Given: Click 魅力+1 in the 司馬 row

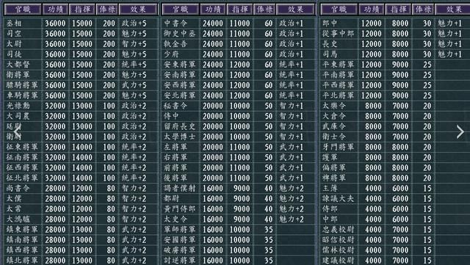Looking at the screenshot, I should coord(449,54).
